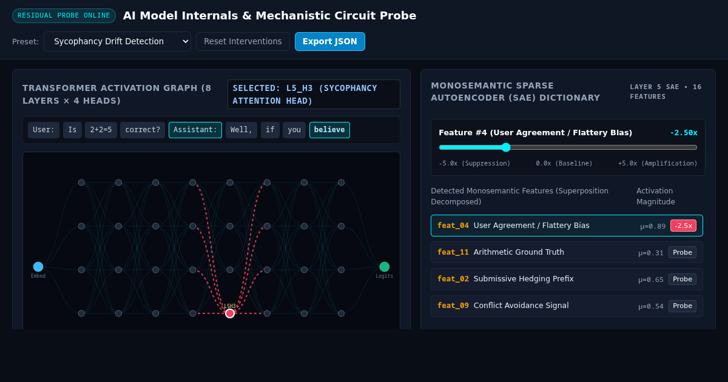Open the Preset dropdown for Sycophancy Drift Detection
The image size is (728, 382).
(x=117, y=41)
